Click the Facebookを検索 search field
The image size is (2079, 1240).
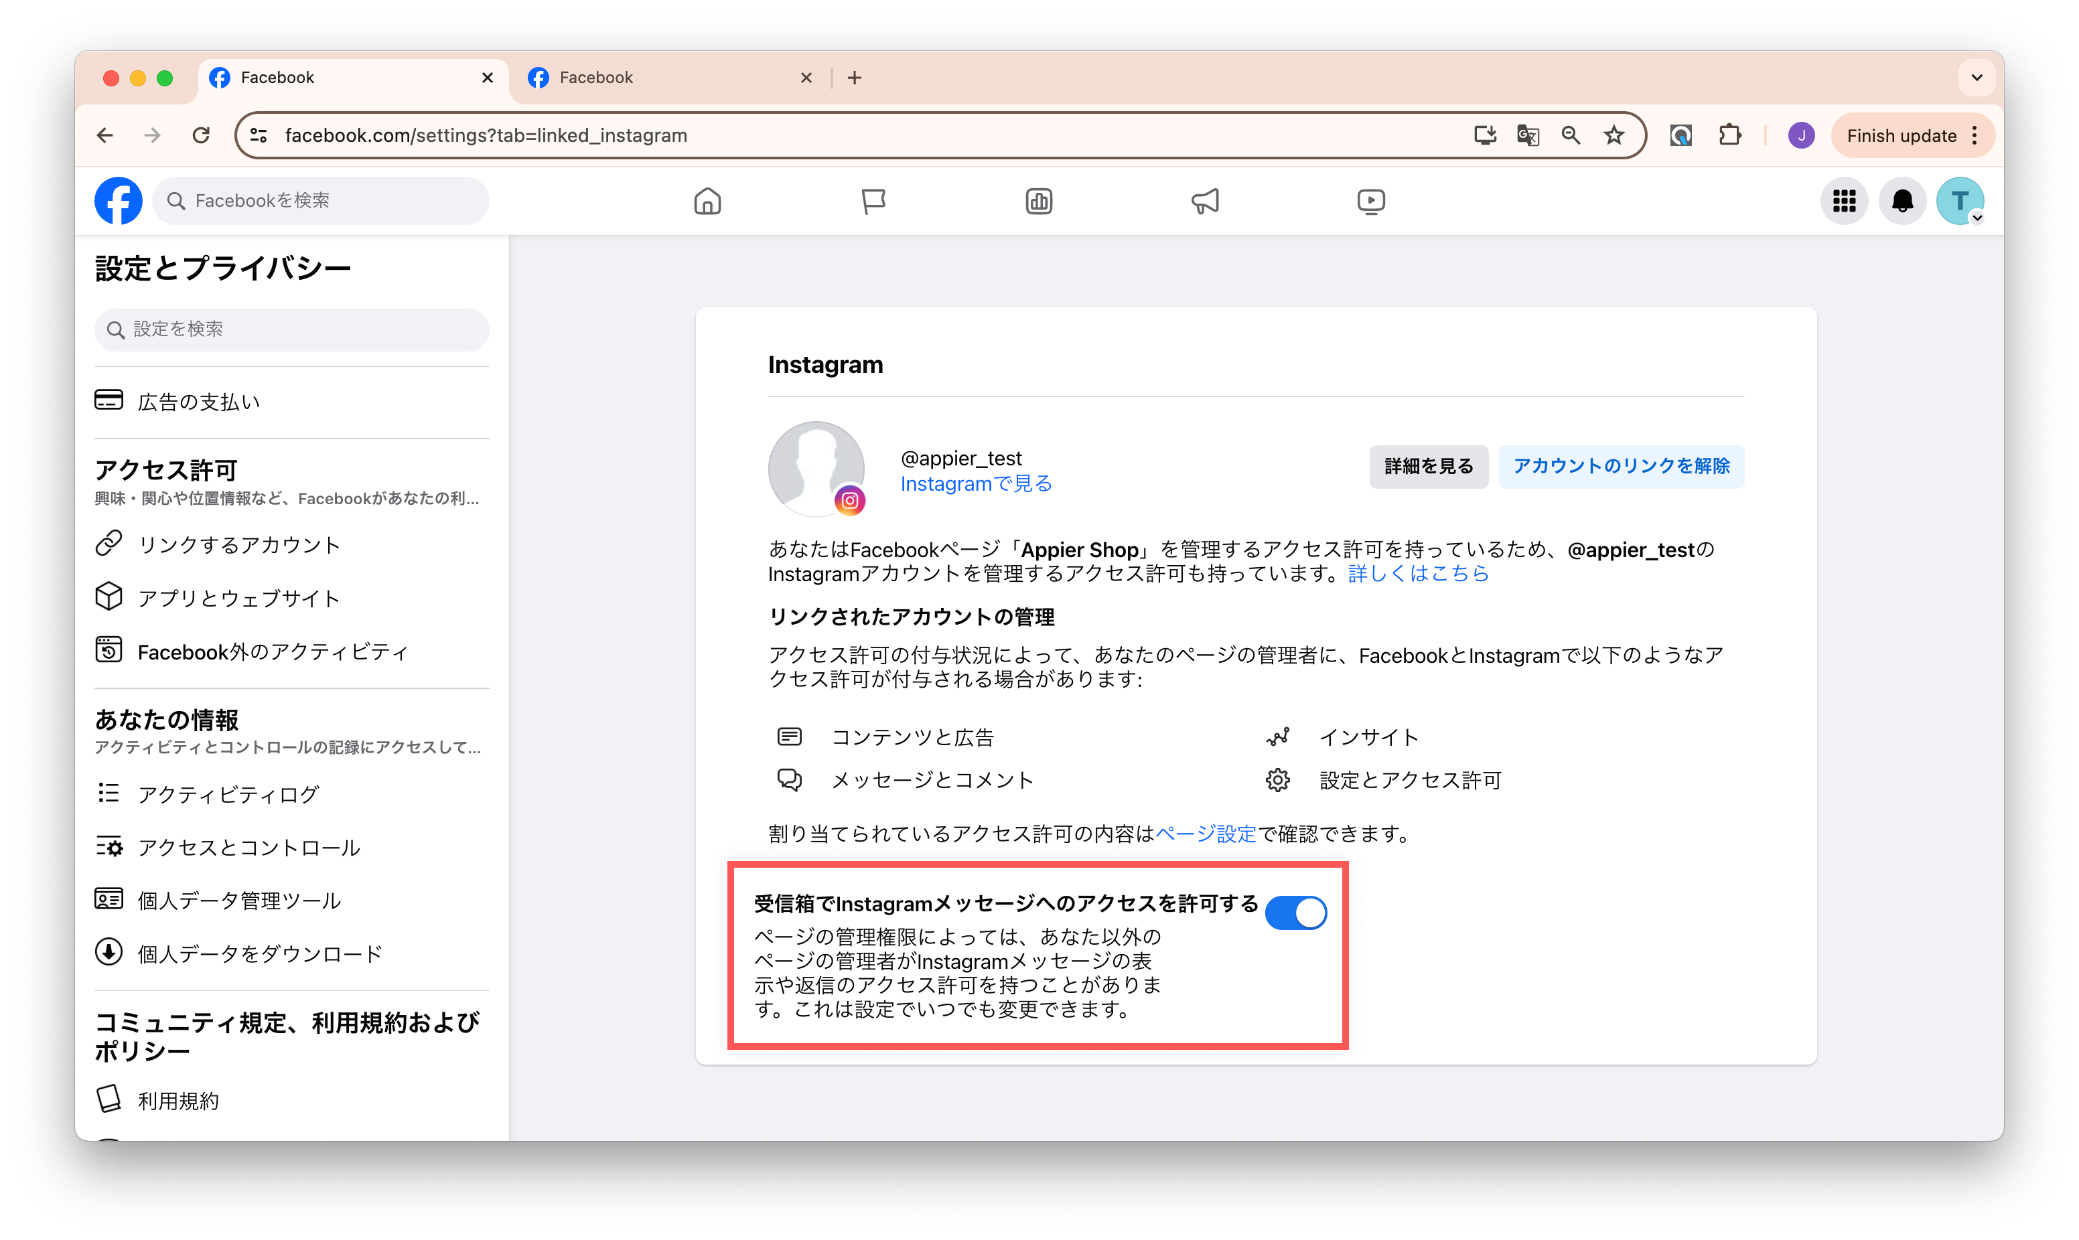320,201
